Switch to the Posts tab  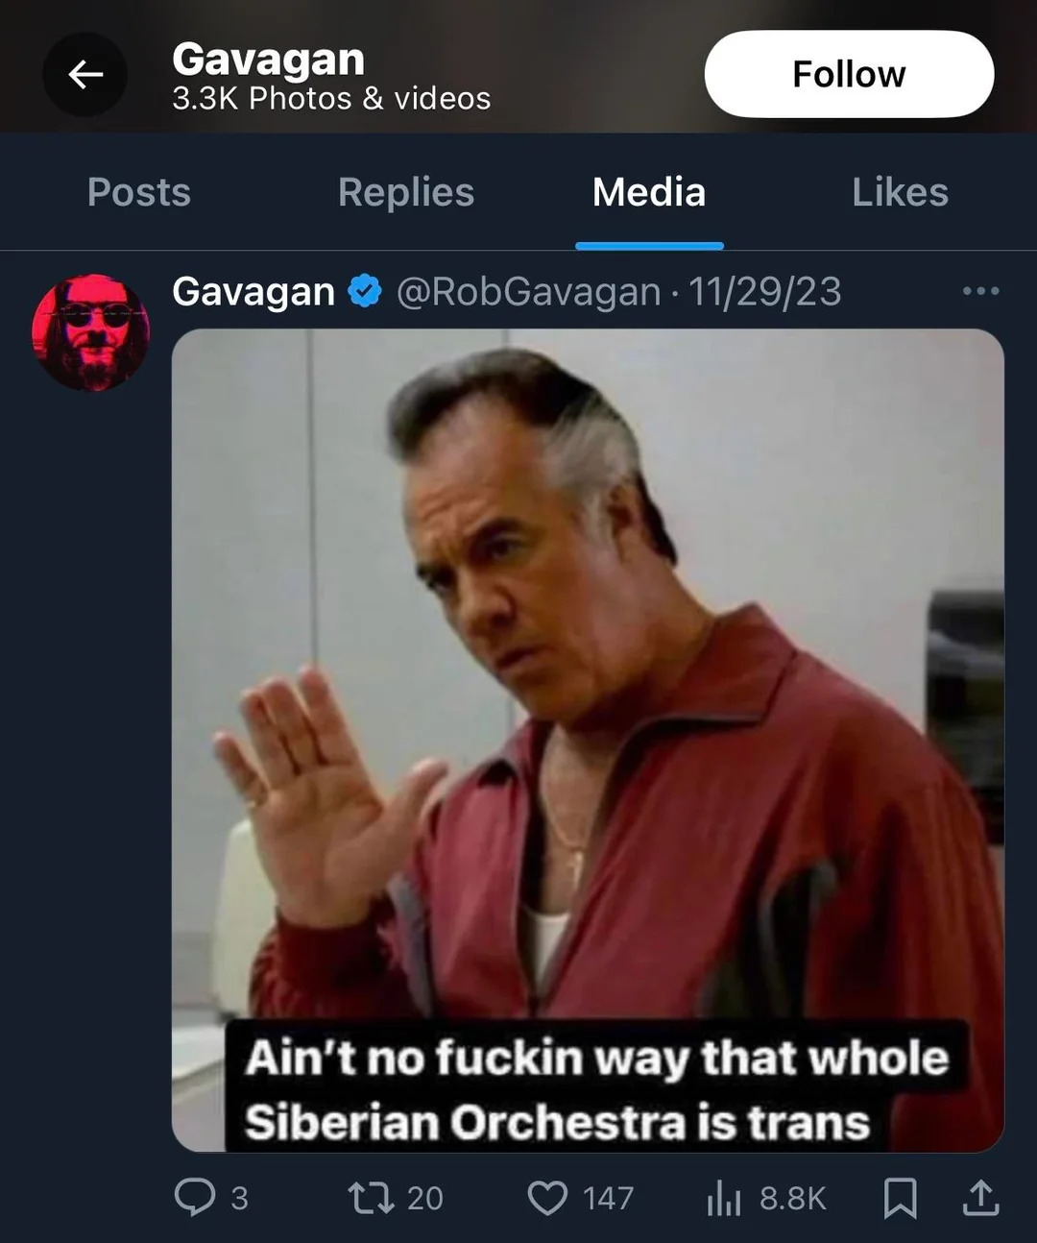click(139, 192)
